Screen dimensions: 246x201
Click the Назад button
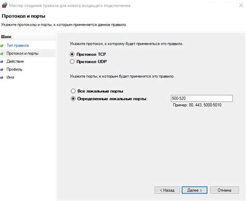point(167,190)
